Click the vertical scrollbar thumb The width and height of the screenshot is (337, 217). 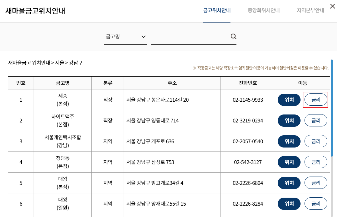pyautogui.click(x=332, y=108)
